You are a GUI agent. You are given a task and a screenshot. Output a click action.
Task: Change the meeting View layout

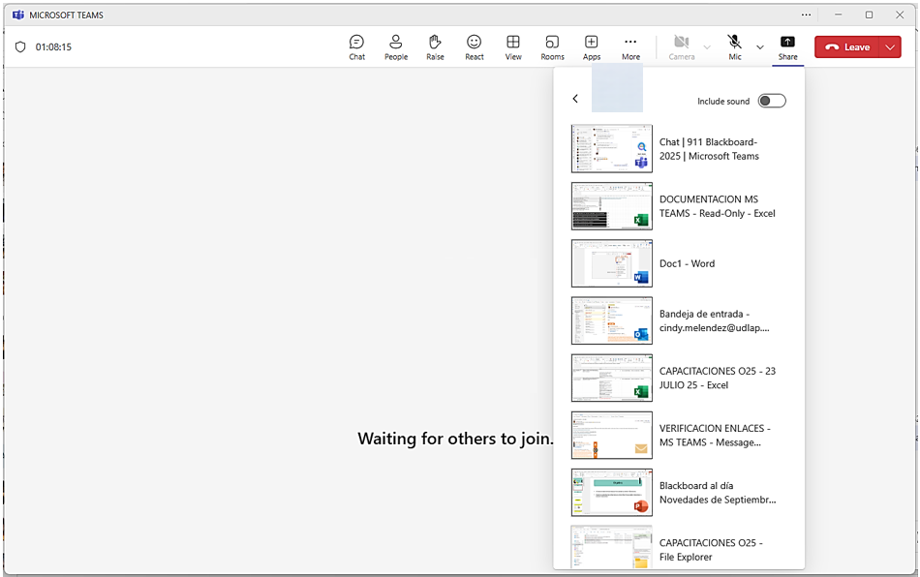[513, 47]
